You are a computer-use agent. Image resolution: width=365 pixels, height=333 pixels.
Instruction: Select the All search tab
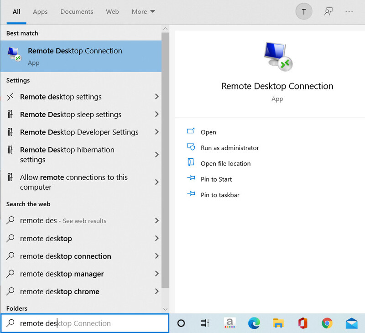16,12
